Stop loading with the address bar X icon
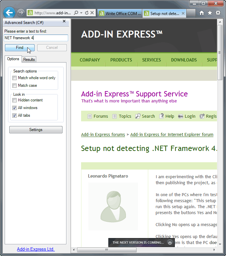Viewport: 226px width, 256px height. (x=92, y=13)
